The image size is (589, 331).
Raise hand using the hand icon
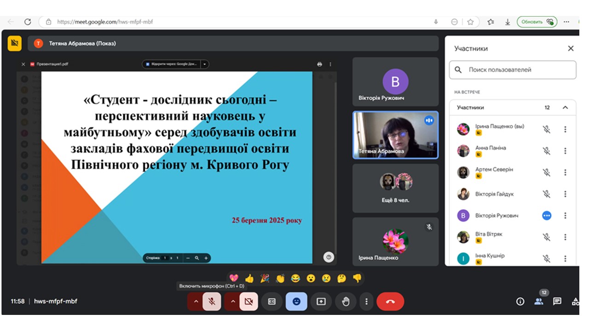346,302
